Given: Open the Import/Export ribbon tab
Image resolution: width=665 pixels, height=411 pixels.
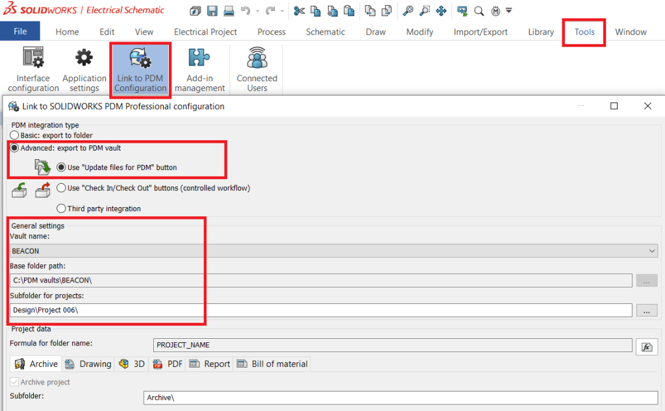Looking at the screenshot, I should point(481,32).
